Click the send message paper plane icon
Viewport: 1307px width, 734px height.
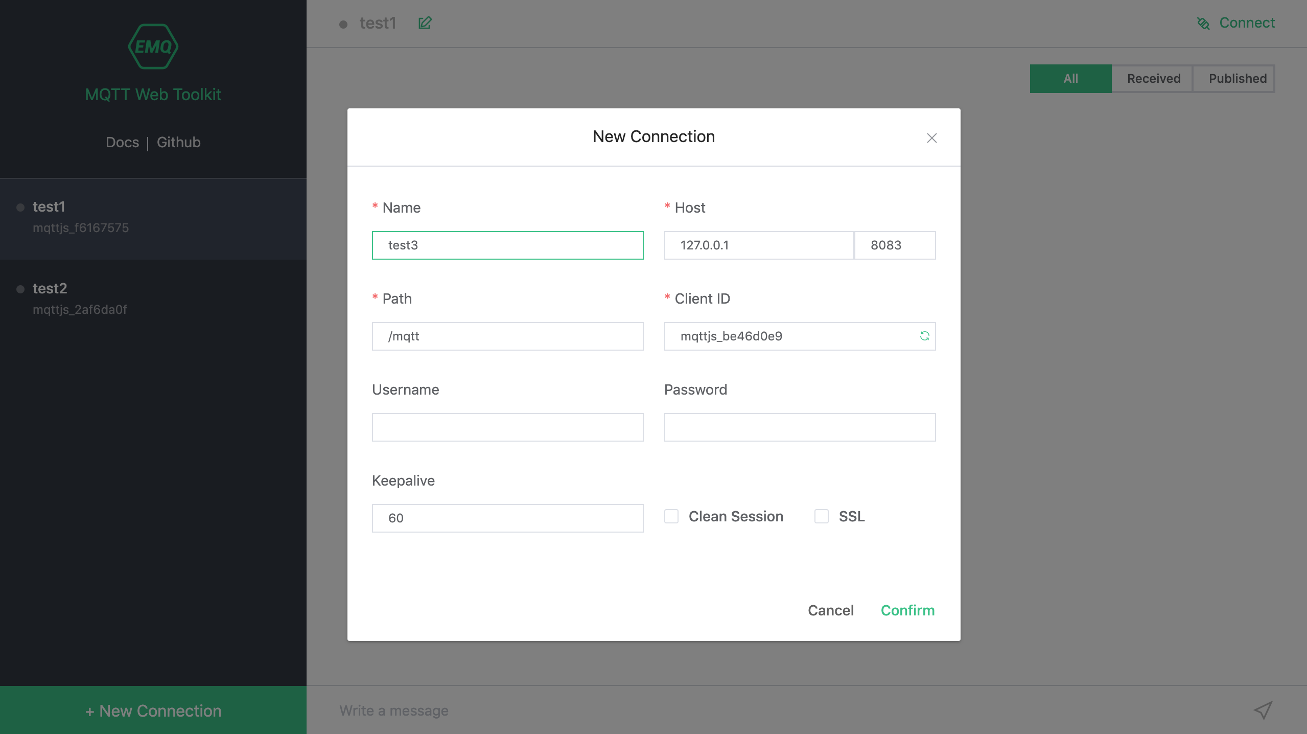[1263, 710]
